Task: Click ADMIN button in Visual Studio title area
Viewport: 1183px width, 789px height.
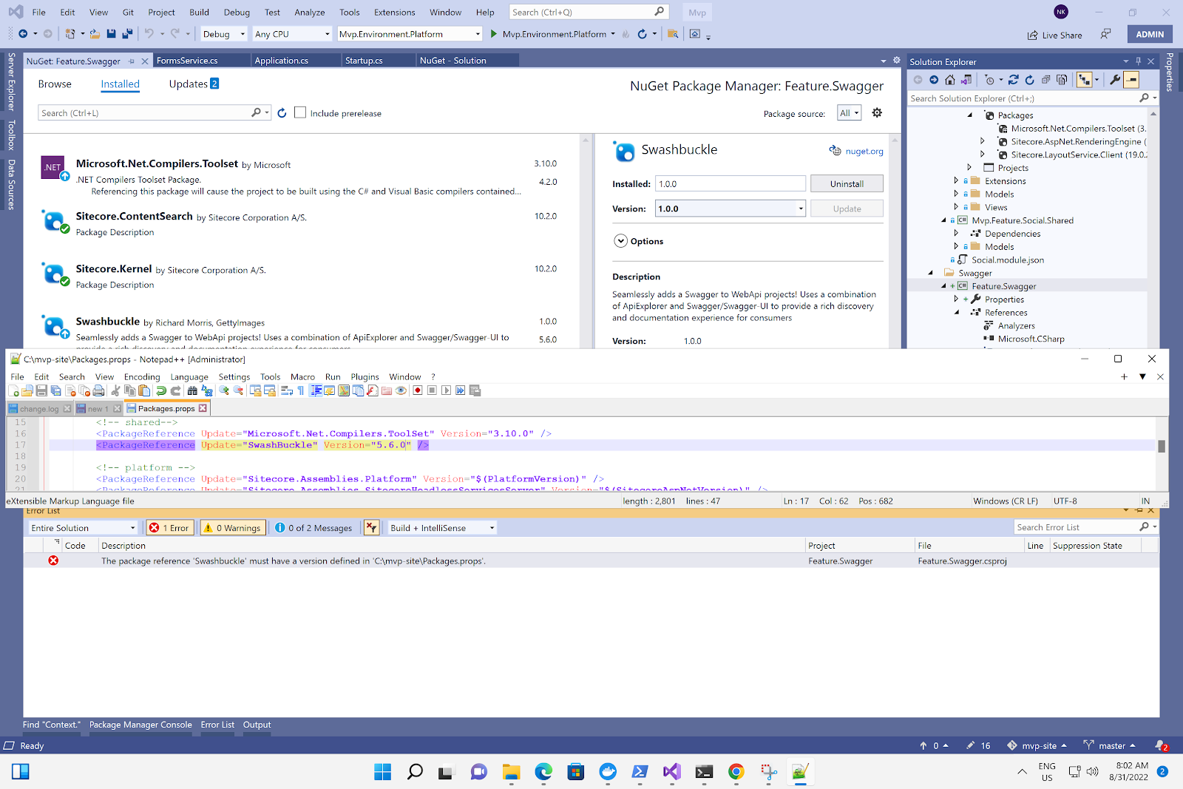Action: (1150, 34)
